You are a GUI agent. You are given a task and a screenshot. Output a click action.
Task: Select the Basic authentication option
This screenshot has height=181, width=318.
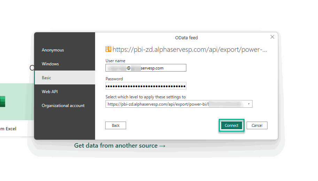coord(47,78)
